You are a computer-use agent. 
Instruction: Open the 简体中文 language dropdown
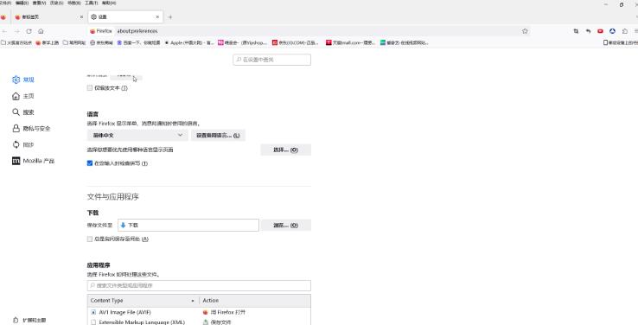[x=137, y=136]
